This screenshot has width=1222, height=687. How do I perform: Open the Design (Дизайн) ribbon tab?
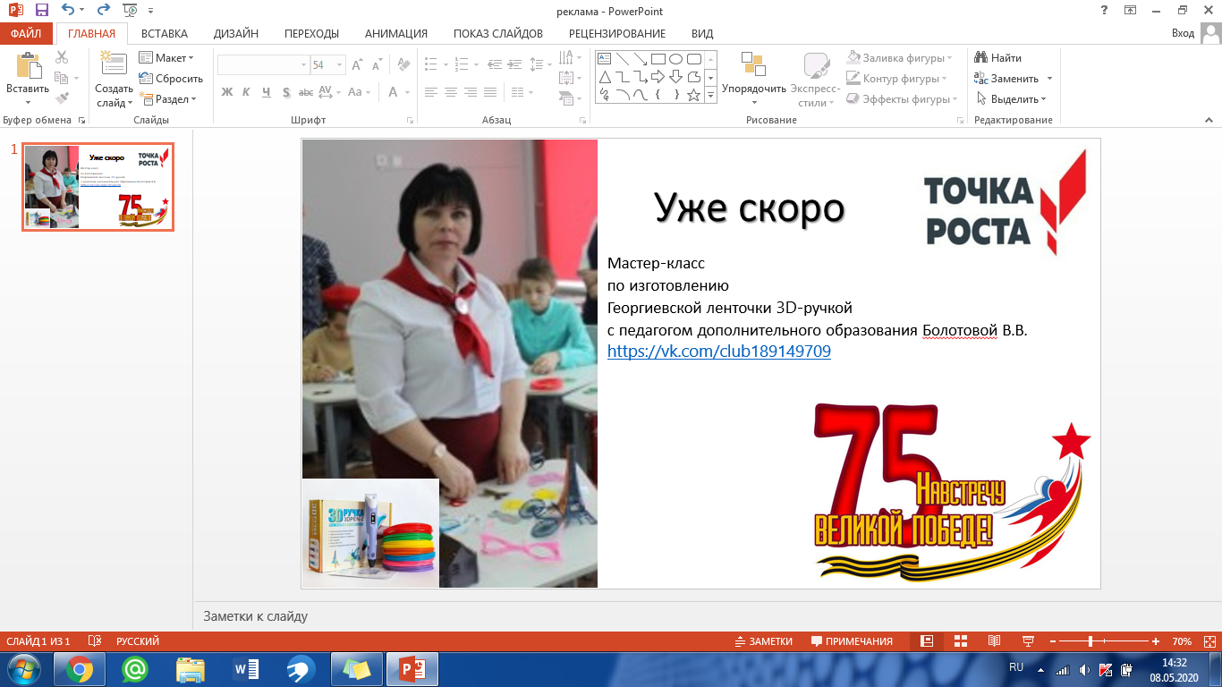pyautogui.click(x=236, y=34)
